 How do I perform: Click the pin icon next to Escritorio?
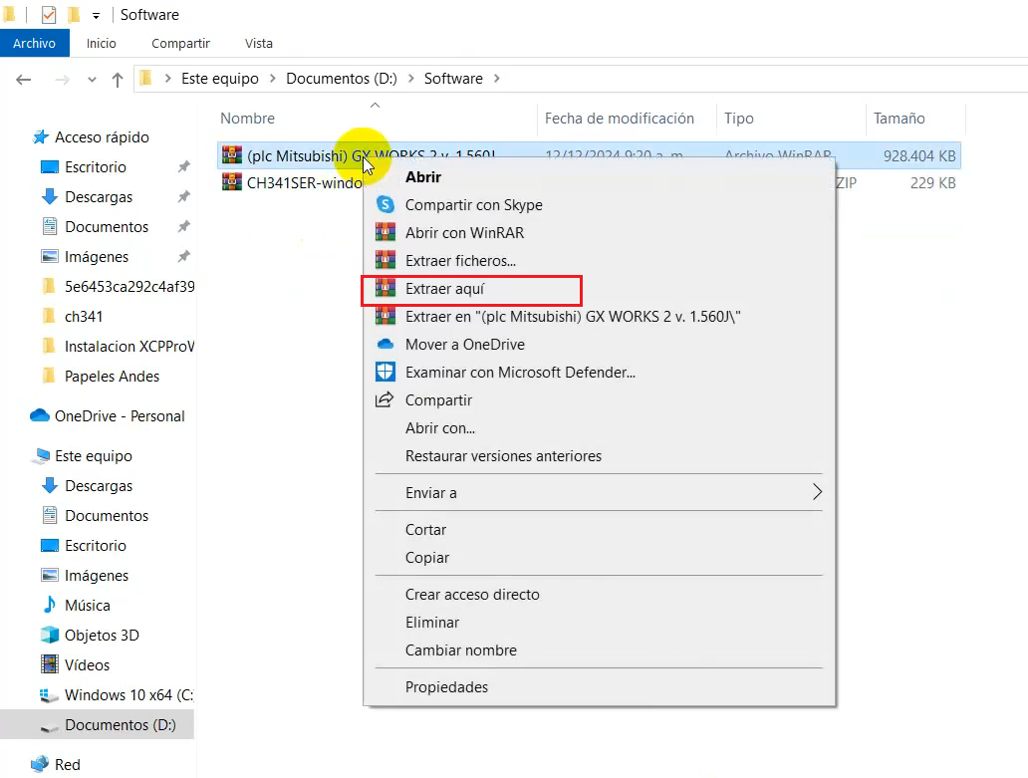pyautogui.click(x=184, y=166)
